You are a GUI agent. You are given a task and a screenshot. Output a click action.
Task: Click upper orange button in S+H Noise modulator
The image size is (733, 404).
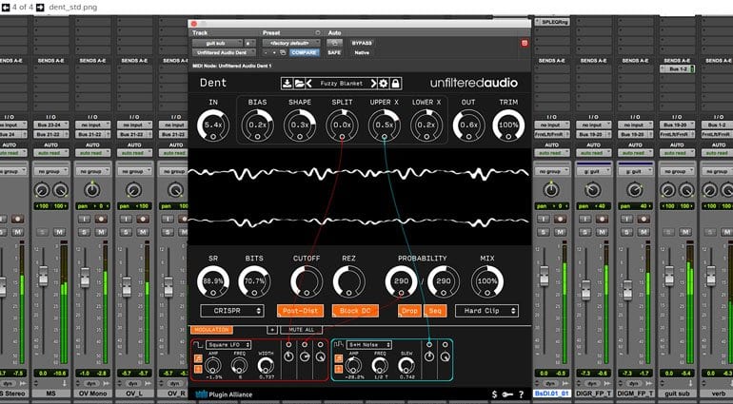[x=339, y=358]
